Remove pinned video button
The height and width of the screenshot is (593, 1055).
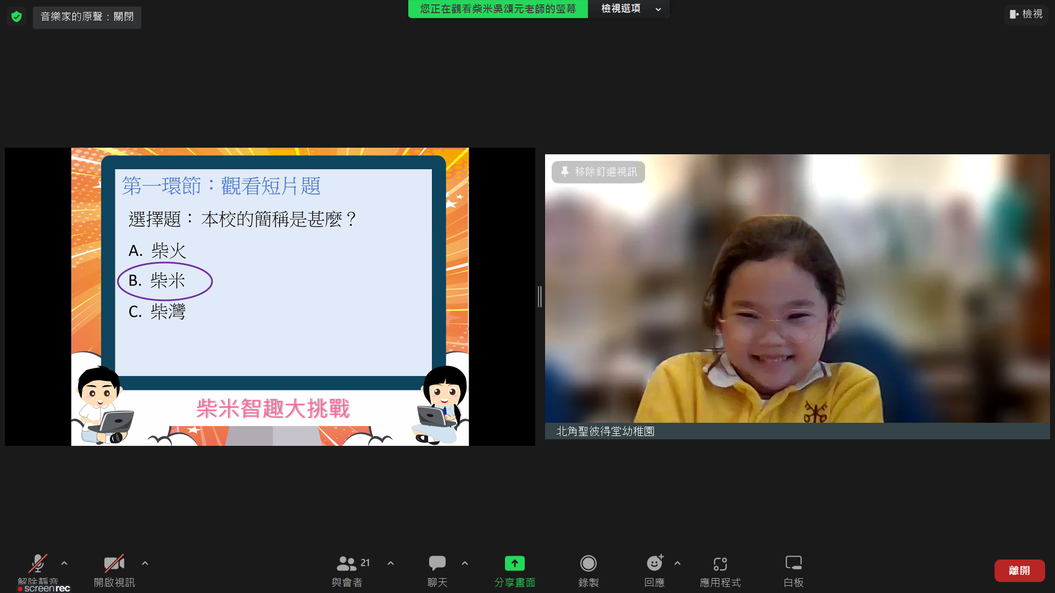coord(598,172)
